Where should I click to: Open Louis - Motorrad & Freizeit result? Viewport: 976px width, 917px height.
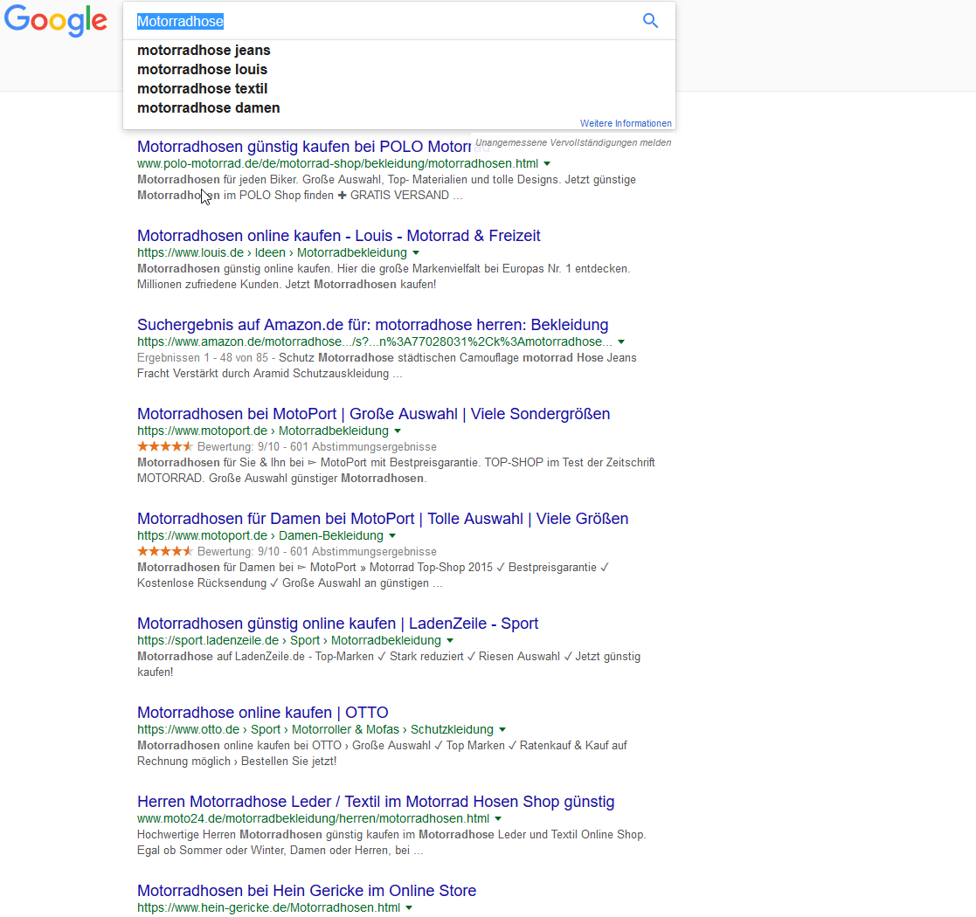pos(339,236)
